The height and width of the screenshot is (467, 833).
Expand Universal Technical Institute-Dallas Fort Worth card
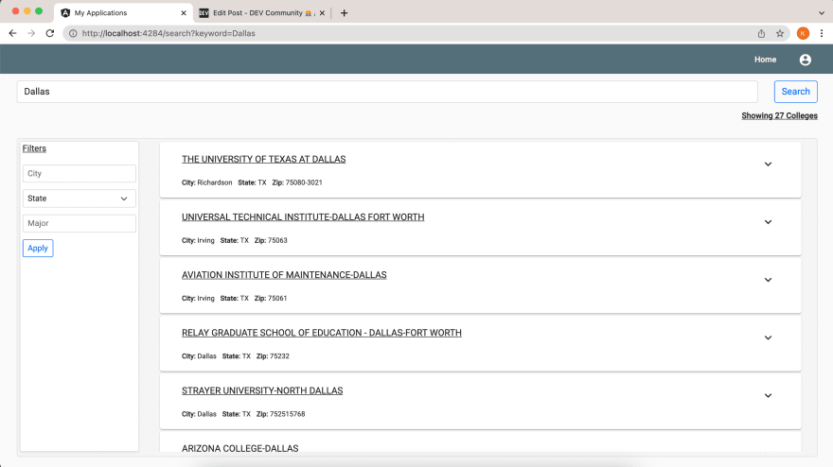[x=768, y=222]
